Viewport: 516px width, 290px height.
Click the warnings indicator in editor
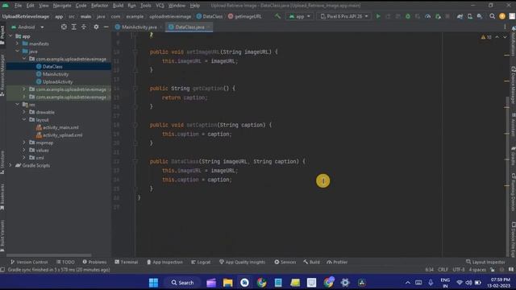click(x=486, y=37)
